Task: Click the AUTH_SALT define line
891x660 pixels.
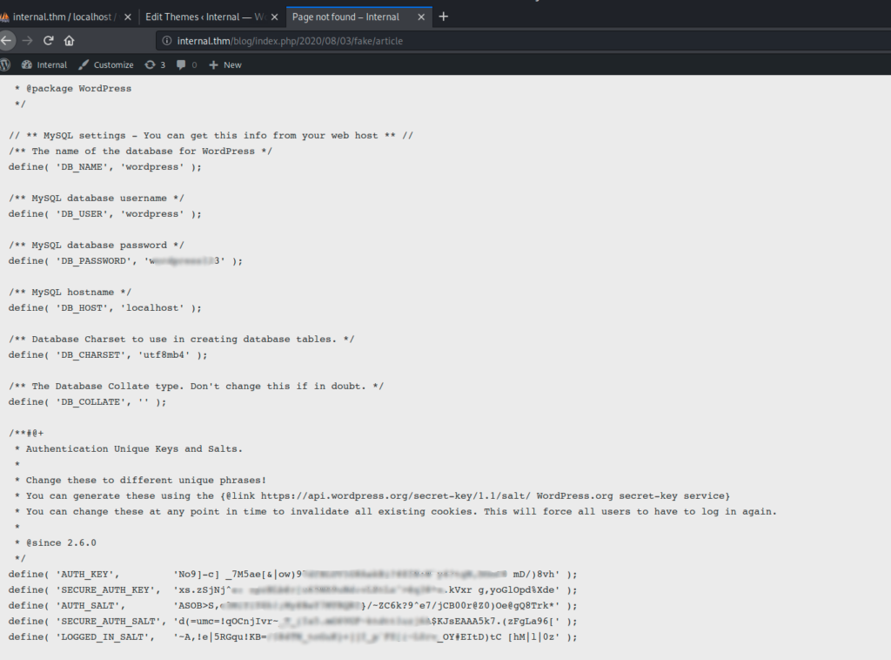Action: click(292, 606)
